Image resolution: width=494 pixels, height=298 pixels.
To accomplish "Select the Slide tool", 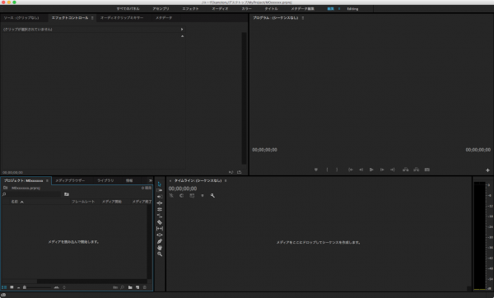I will (160, 235).
